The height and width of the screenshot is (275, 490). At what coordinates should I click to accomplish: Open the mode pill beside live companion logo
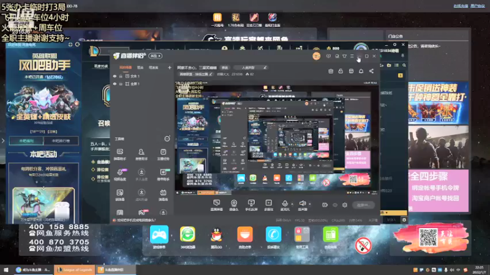156,56
